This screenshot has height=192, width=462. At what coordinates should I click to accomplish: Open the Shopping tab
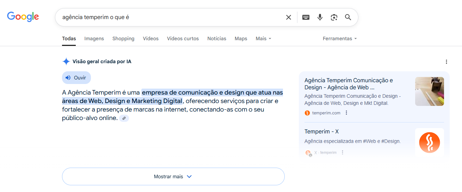tap(123, 38)
